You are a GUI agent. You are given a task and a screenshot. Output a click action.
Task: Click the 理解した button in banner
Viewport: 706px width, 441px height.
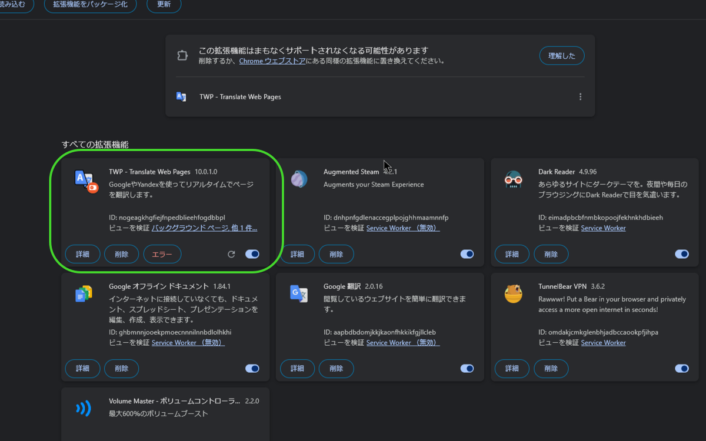[x=562, y=56]
